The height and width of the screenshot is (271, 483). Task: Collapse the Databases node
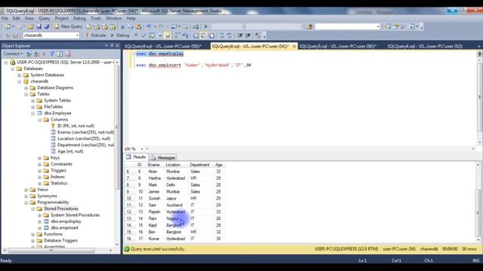pos(13,69)
